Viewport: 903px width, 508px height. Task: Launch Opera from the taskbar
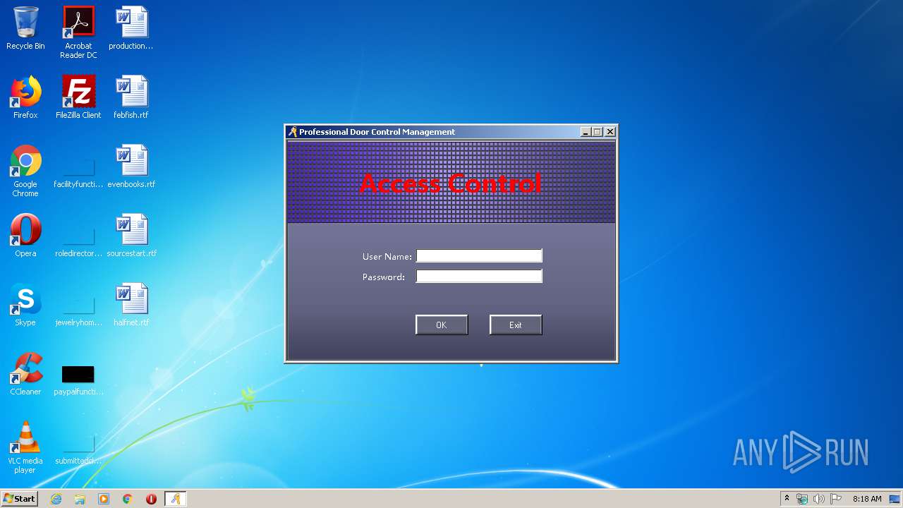pyautogui.click(x=151, y=499)
